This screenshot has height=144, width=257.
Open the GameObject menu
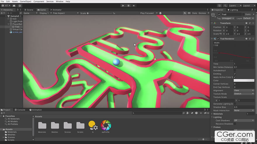tap(26, 1)
